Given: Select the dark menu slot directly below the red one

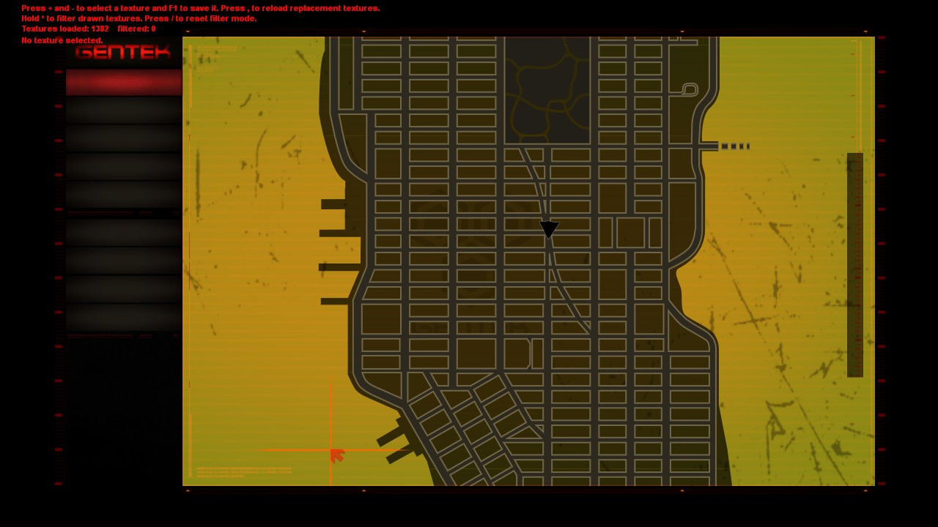Looking at the screenshot, I should 124,111.
